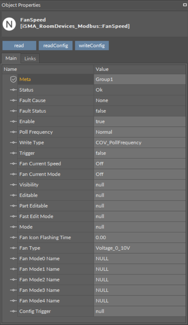Viewport: 188px width, 325px height.
Task: Click the slot icon next to Fan Type
Action: click(x=14, y=248)
